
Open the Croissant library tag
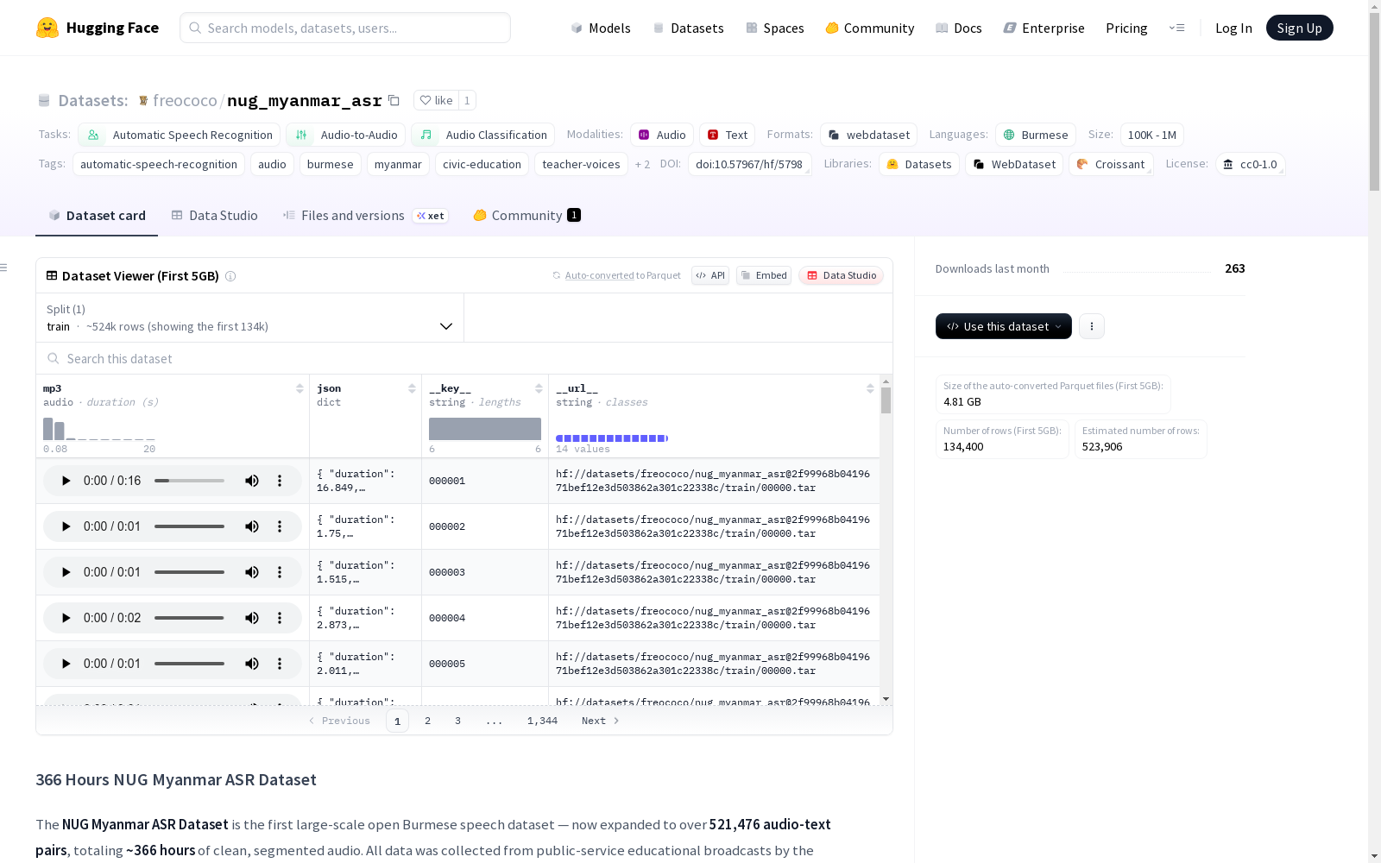[1111, 164]
